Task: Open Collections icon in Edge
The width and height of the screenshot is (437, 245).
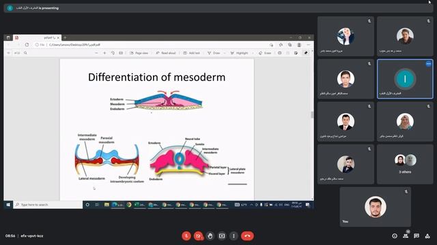Action: tap(290, 45)
